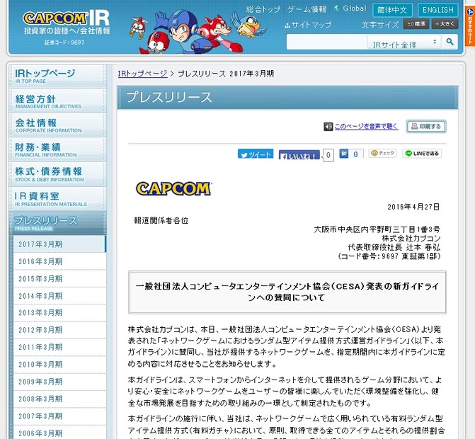The height and width of the screenshot is (439, 475).
Task: Select 2017年3月期 in the sidebar
Action: point(59,244)
